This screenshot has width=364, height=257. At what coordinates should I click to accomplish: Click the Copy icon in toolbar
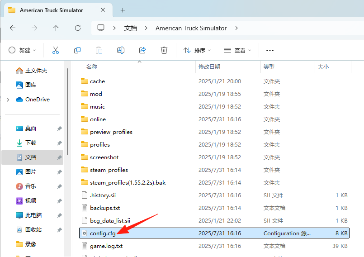point(77,50)
